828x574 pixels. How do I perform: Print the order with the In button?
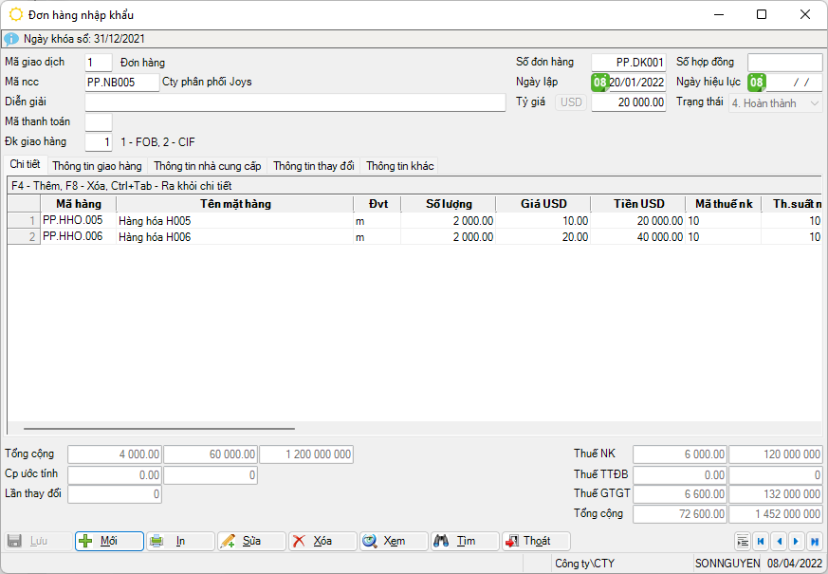tap(180, 541)
